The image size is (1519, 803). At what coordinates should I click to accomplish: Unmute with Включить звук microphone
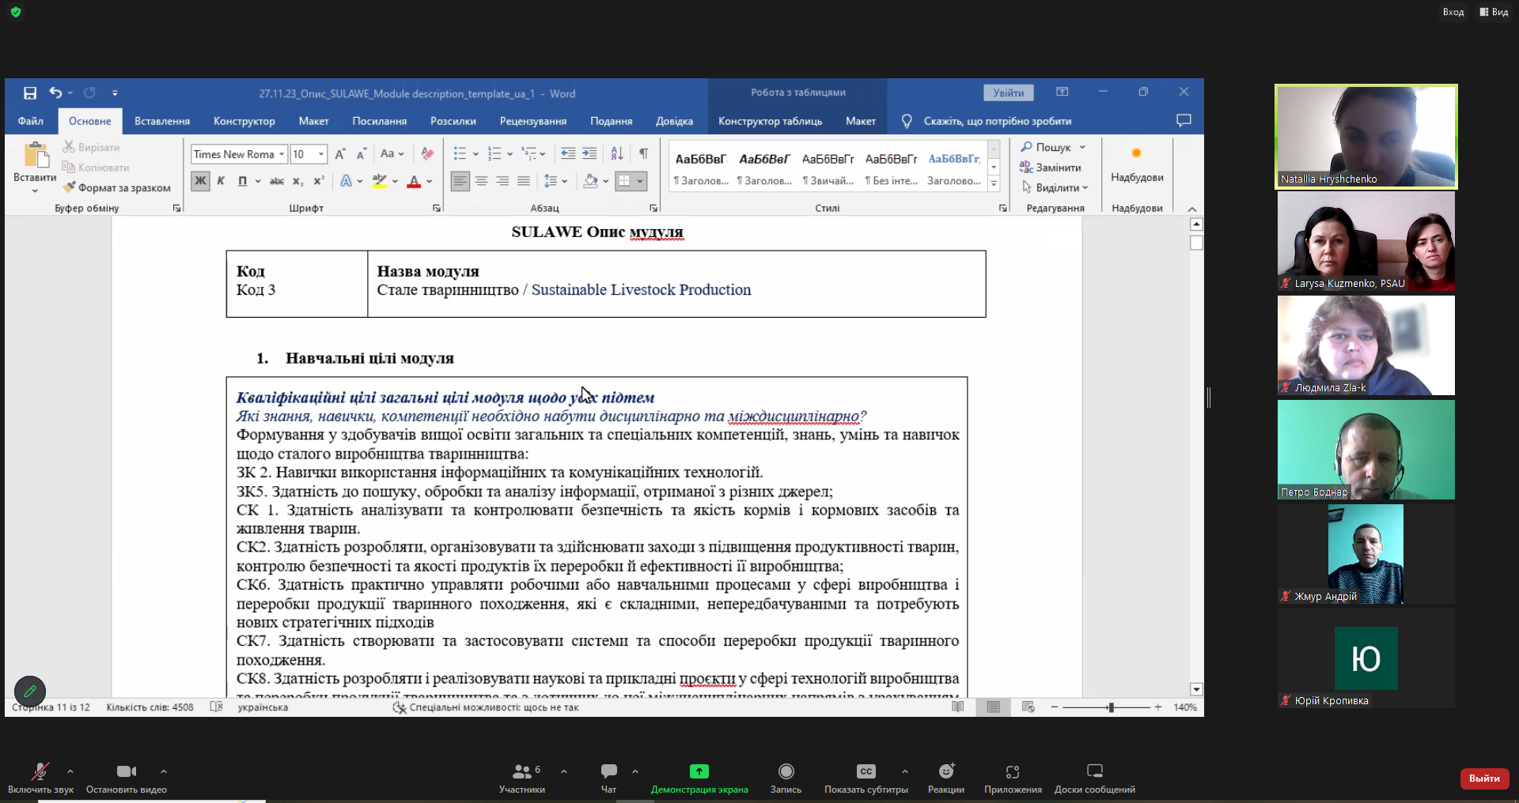tap(40, 778)
